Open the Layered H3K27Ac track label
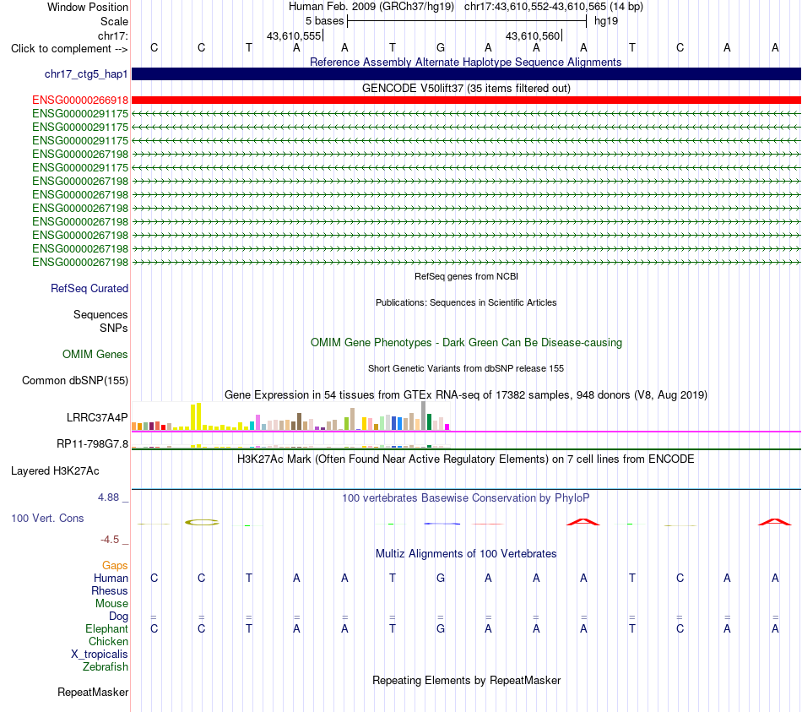The image size is (802, 712). coord(55,471)
